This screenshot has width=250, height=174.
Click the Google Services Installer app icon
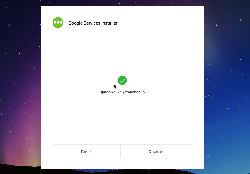(58, 23)
